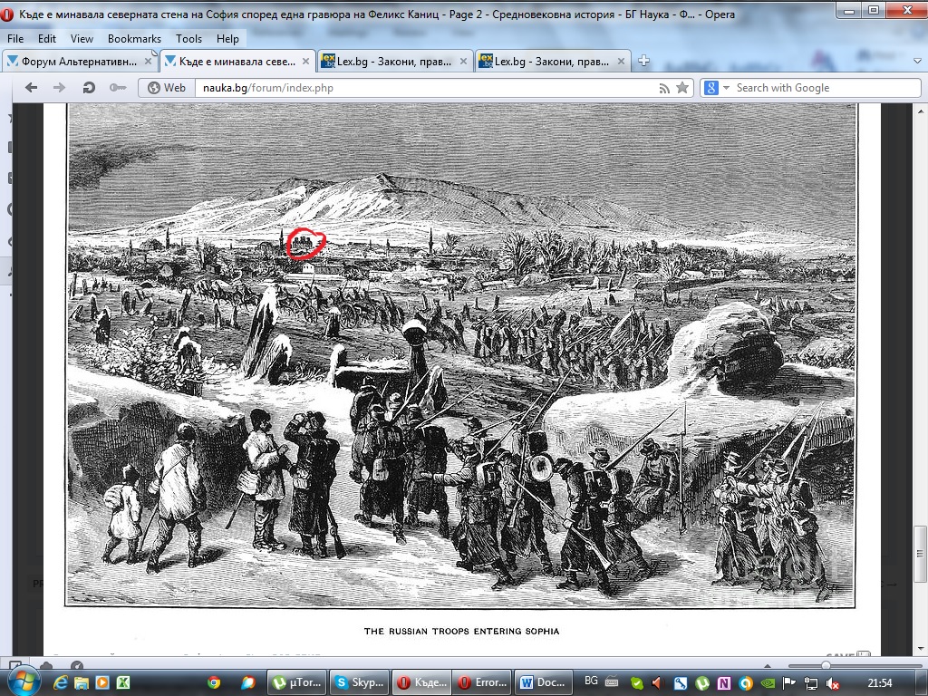Reload the current page

89,88
